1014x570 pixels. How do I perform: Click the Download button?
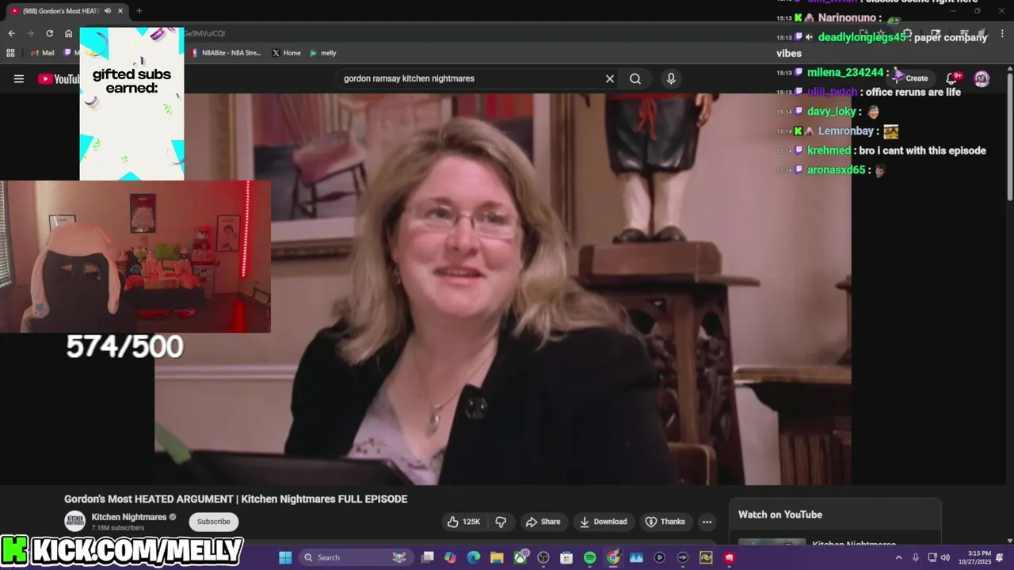tap(603, 522)
